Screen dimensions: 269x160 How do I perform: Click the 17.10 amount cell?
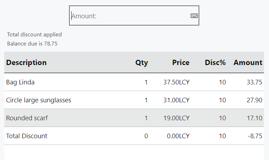point(255,118)
